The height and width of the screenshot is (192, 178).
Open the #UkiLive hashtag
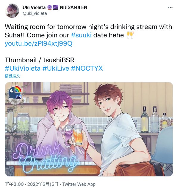pyautogui.click(x=56, y=68)
